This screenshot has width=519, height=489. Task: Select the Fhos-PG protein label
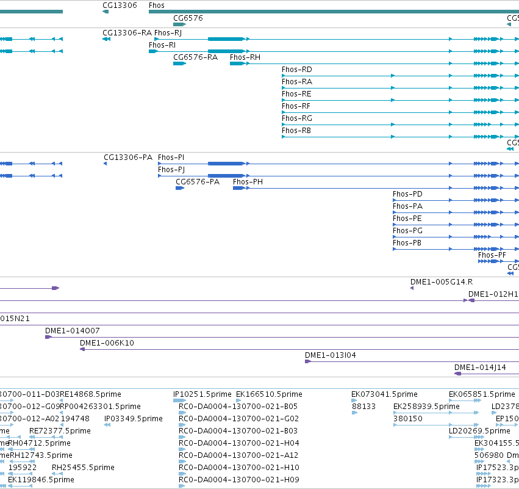[x=407, y=231]
